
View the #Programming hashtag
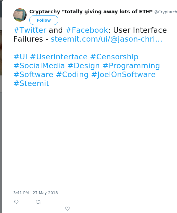point(131,66)
